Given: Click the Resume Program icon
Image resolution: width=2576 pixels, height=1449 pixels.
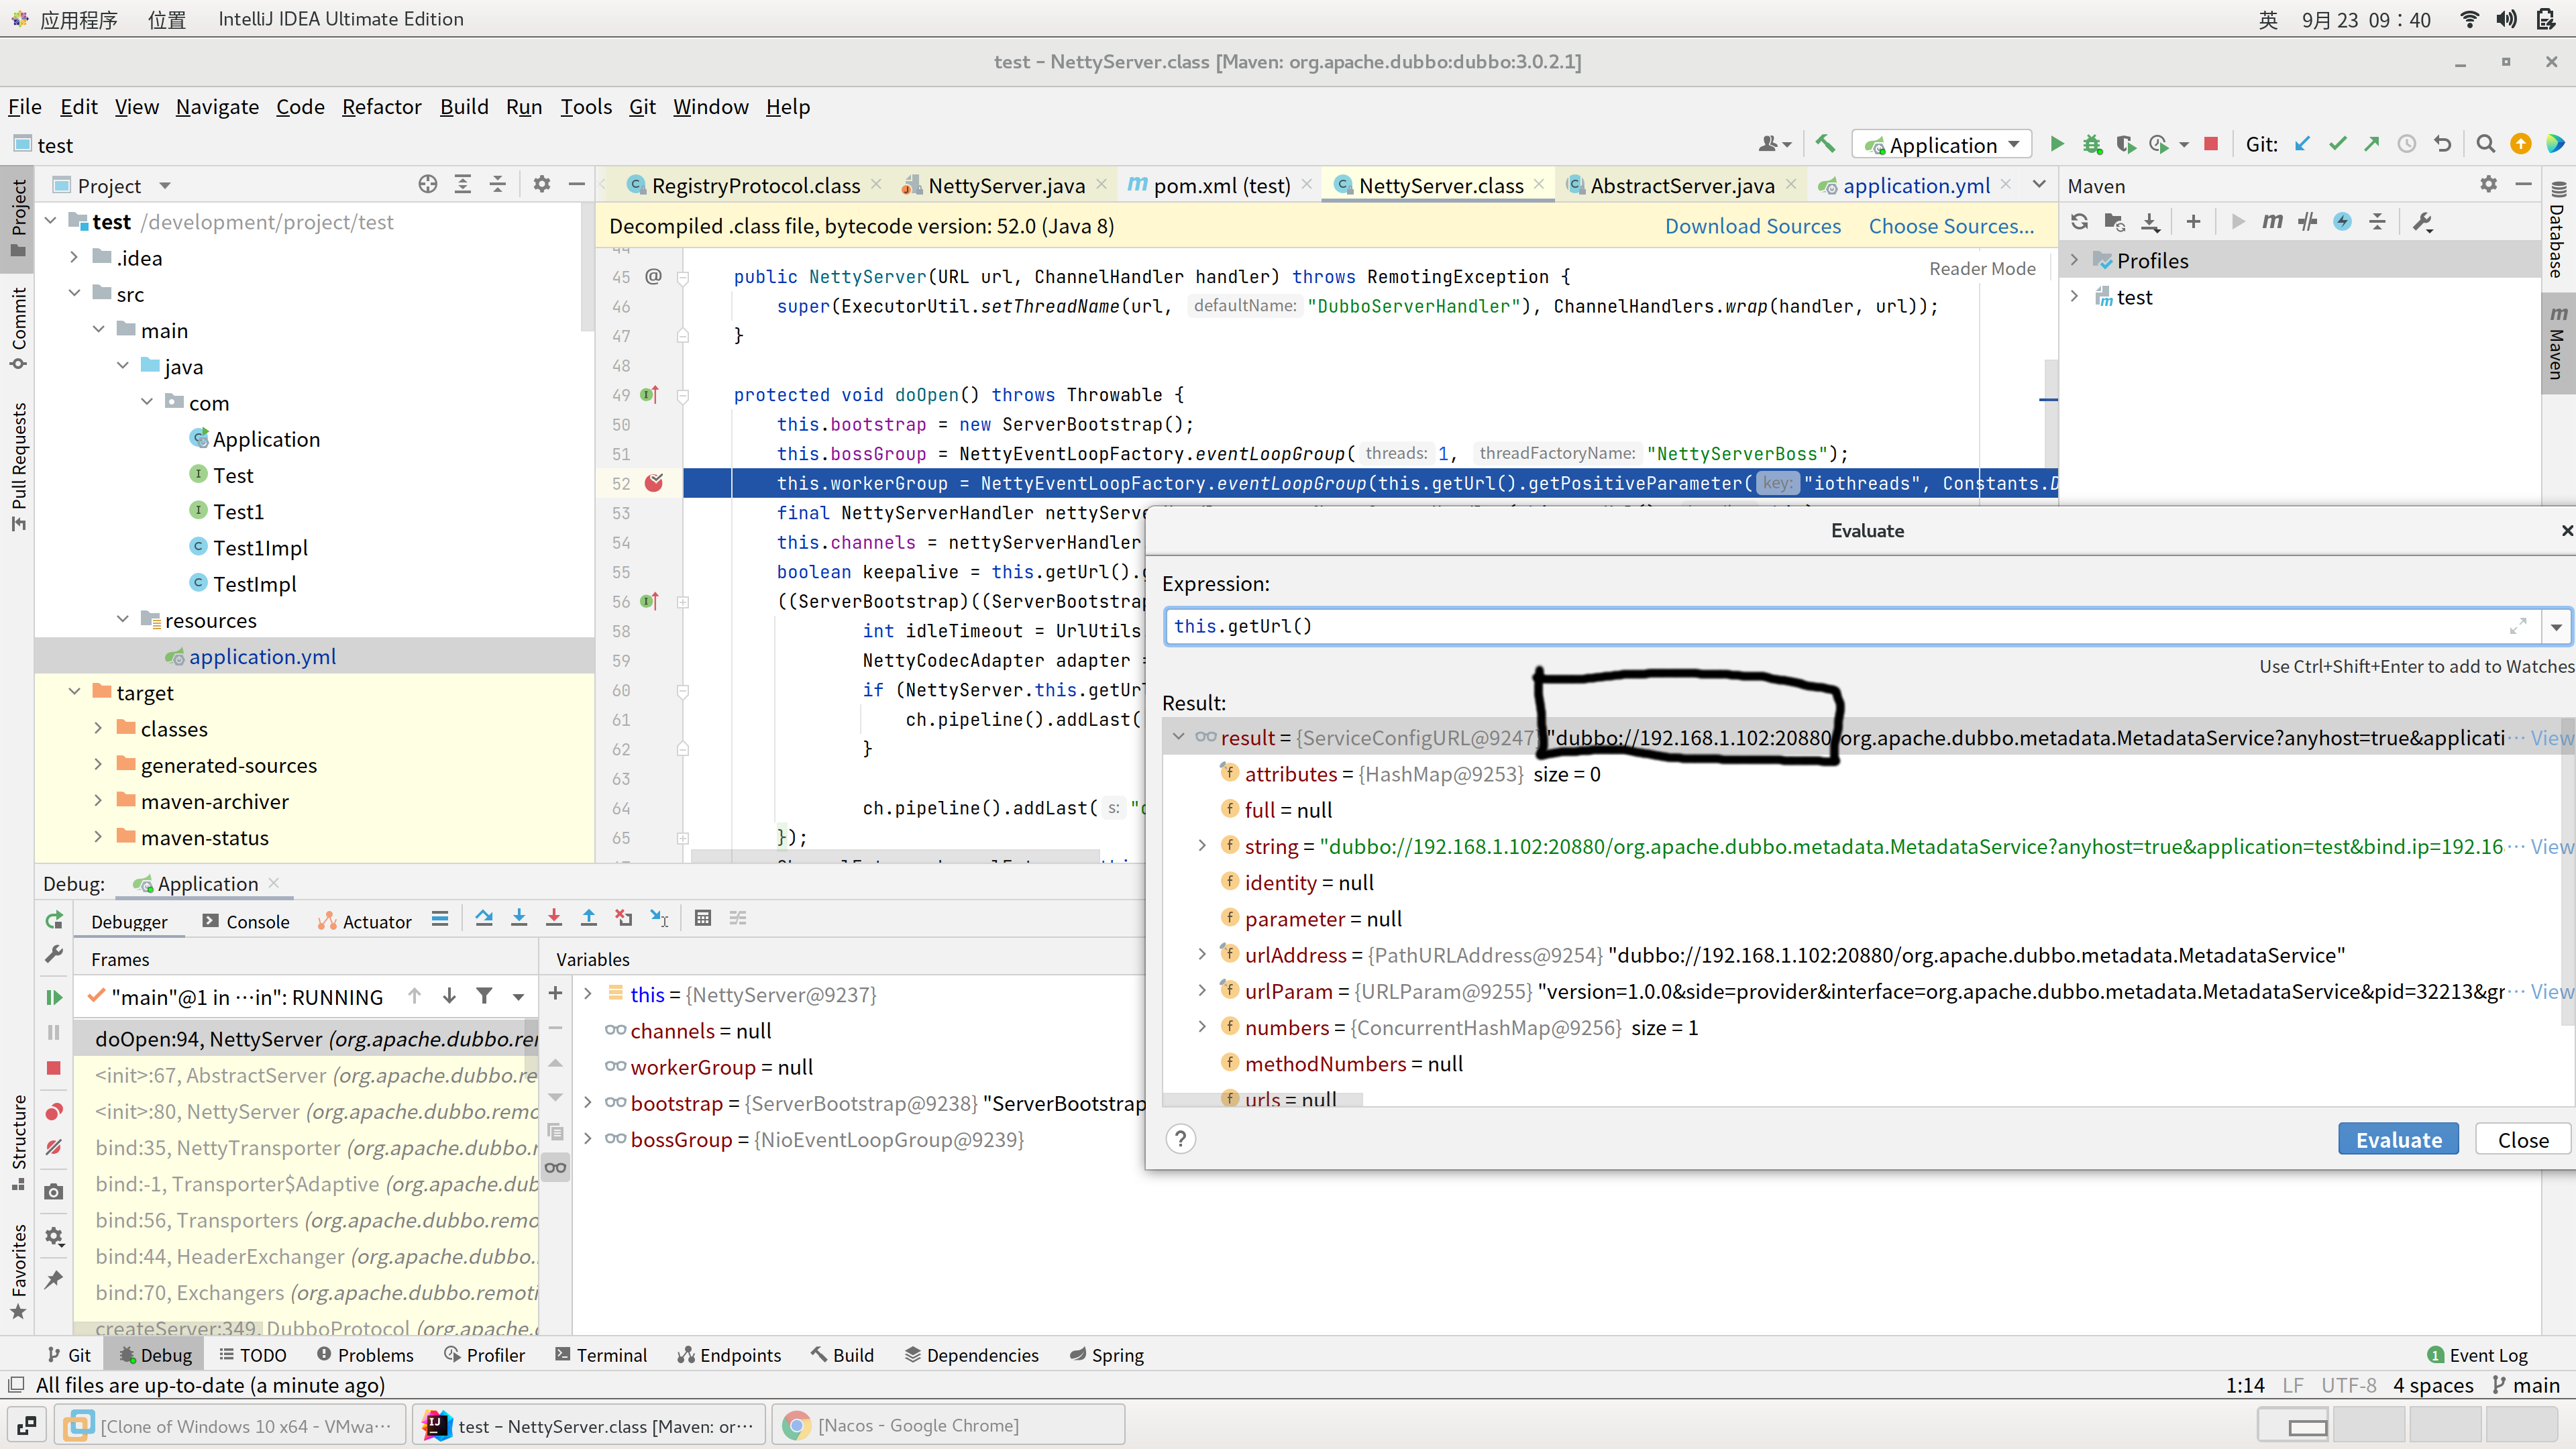Looking at the screenshot, I should click(54, 997).
